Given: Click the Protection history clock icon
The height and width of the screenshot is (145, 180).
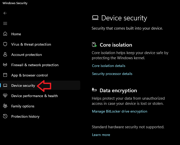Looking at the screenshot, I should (5, 116).
